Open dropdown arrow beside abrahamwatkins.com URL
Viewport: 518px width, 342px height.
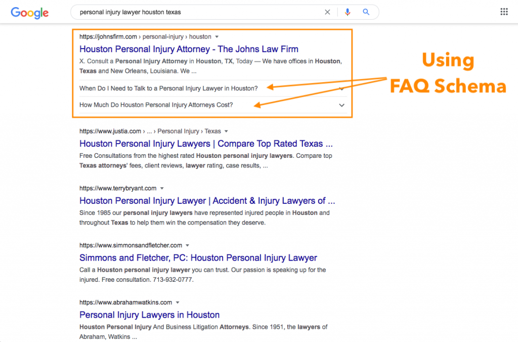pyautogui.click(x=178, y=303)
